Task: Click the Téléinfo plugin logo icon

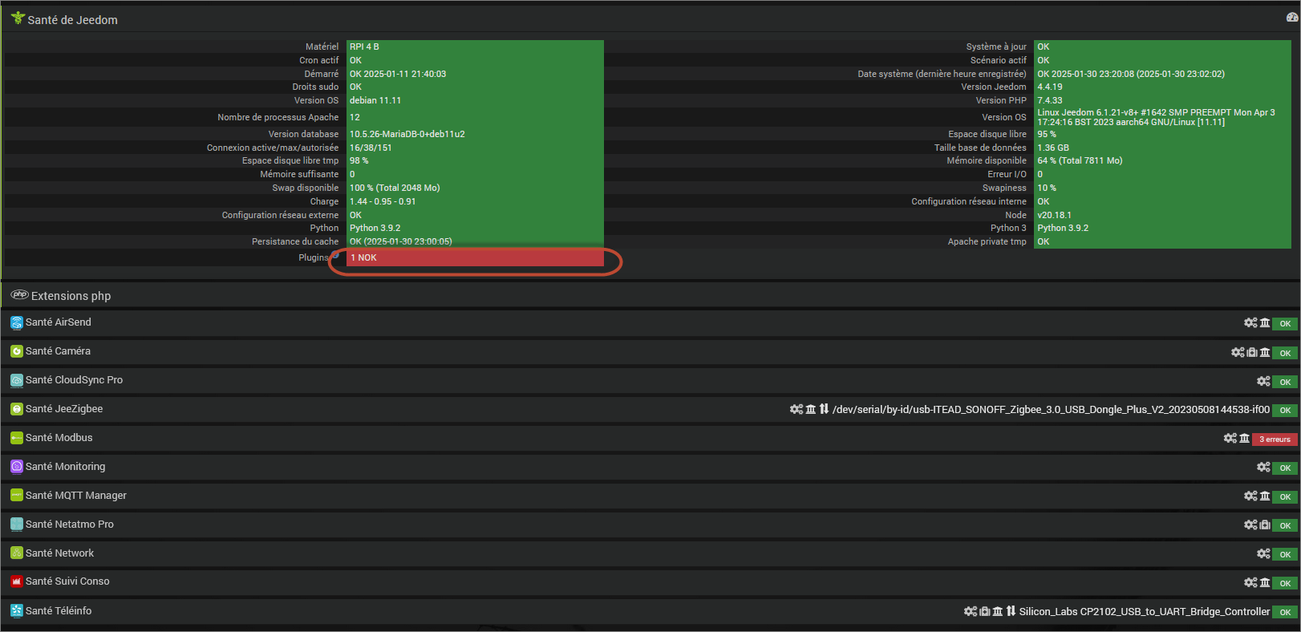Action: 17,610
